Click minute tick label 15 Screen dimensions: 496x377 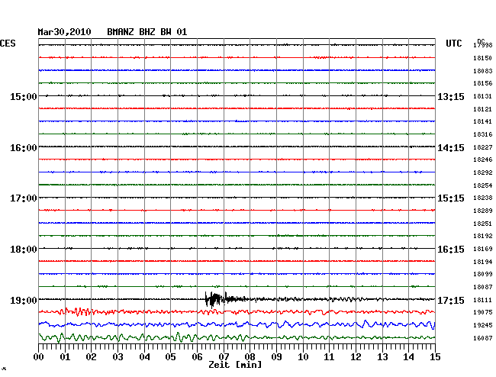click(435, 357)
